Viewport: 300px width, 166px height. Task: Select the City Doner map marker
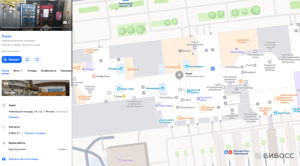click(178, 67)
